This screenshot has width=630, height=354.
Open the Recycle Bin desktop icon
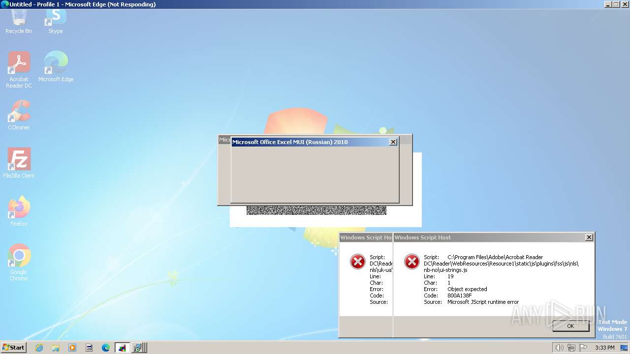tap(19, 22)
